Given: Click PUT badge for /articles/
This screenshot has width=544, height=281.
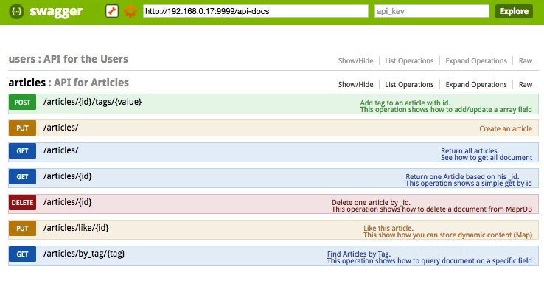Looking at the screenshot, I should pos(22,128).
